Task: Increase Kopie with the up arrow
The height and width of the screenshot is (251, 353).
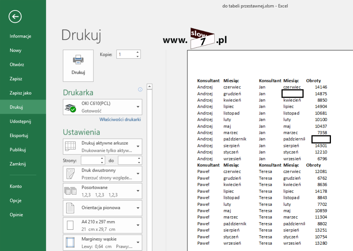Action: point(138,52)
